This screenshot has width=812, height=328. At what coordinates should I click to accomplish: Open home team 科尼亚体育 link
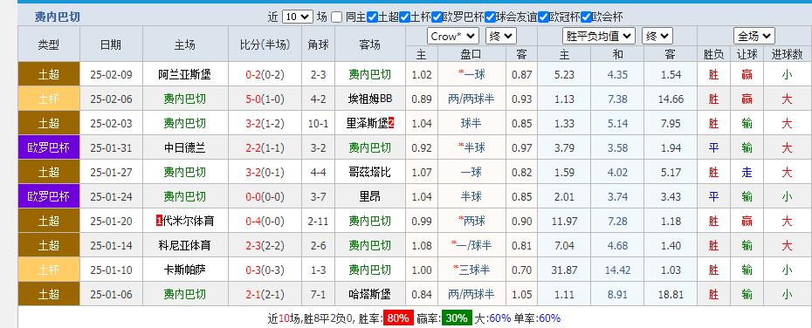pos(185,245)
